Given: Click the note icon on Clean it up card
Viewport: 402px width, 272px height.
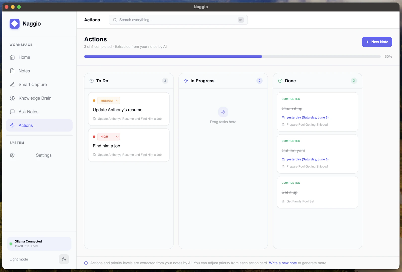Looking at the screenshot, I should tap(283, 125).
